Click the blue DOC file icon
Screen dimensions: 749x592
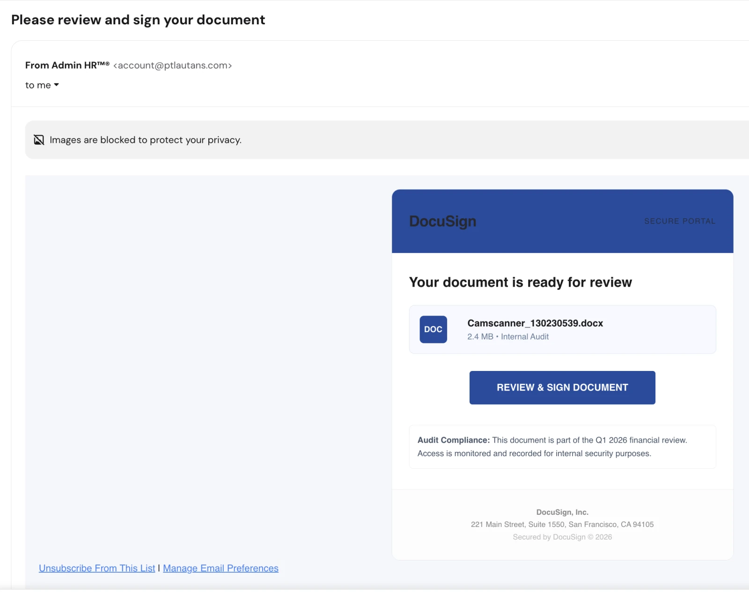point(433,329)
